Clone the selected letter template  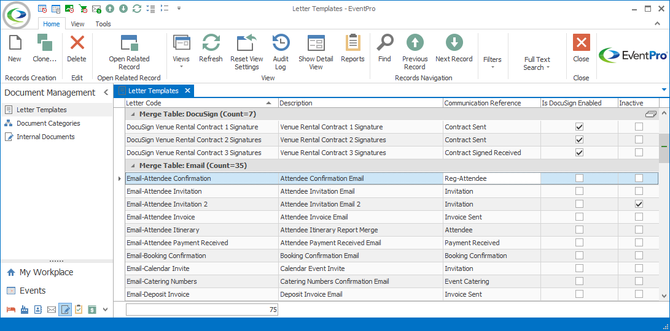click(44, 48)
